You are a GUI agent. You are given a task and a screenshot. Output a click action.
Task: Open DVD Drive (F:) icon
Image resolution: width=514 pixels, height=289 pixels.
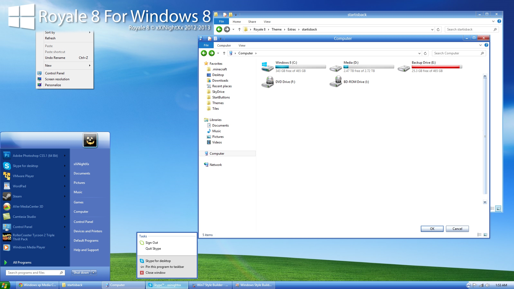(x=267, y=82)
